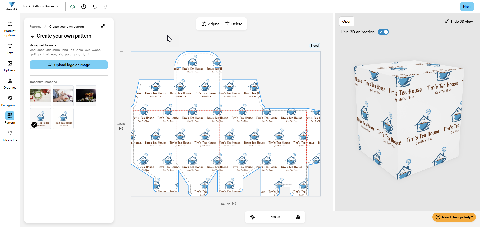The width and height of the screenshot is (480, 227).
Task: Click the 100% zoom level
Action: pyautogui.click(x=276, y=217)
